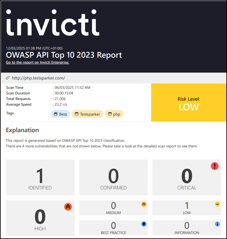Click the invicti logo
This screenshot has width=227, height=239.
pos(53,23)
